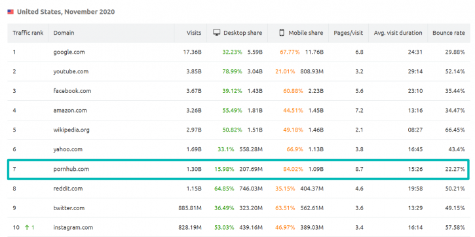Select the 17.36B visits value for google.com
Screen dimensions: 475x237
(193, 52)
